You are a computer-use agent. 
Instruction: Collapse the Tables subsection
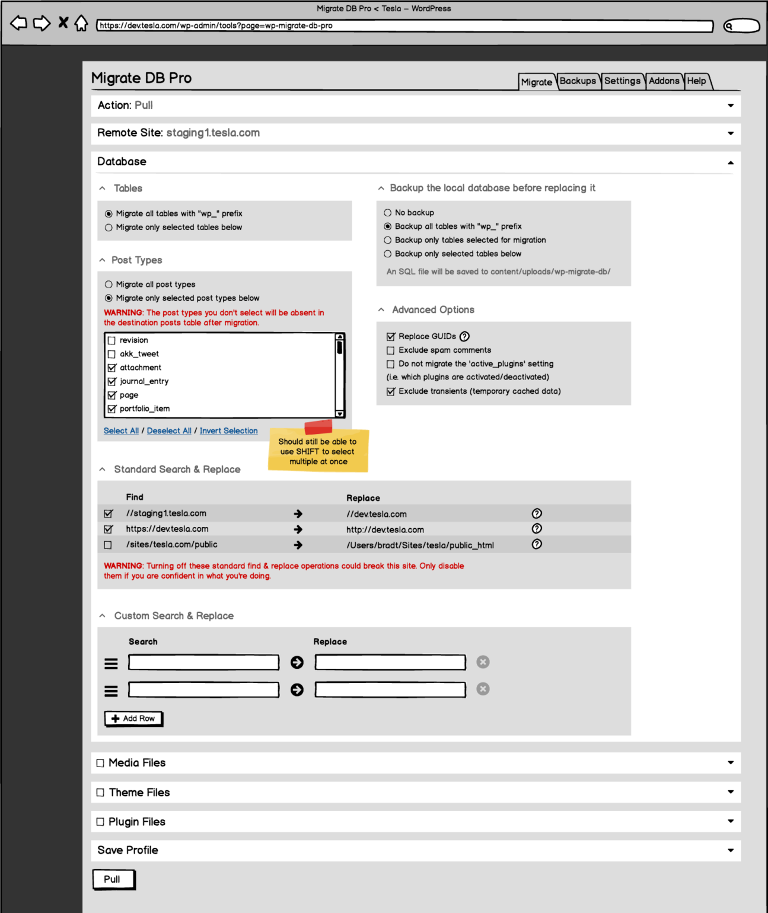tap(102, 188)
